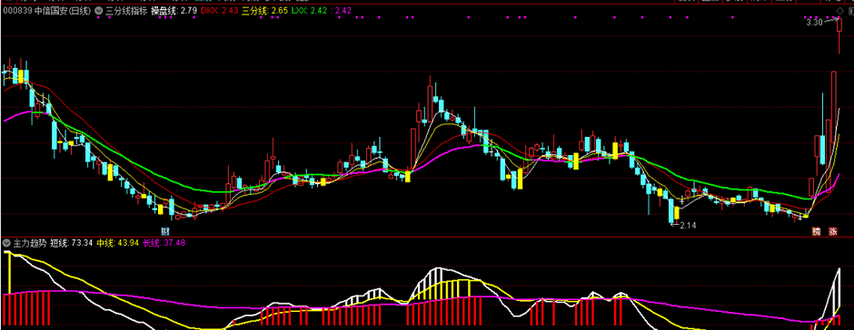Click the magenta 长线: 37.48 value

(x=164, y=243)
